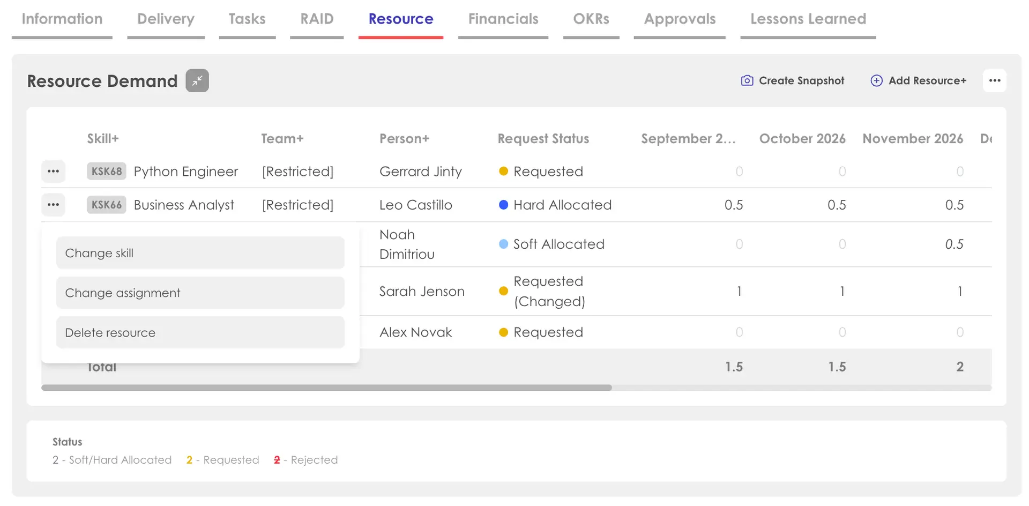Image resolution: width=1029 pixels, height=506 pixels.
Task: Click the KSK68 skill badge
Action: 107,172
